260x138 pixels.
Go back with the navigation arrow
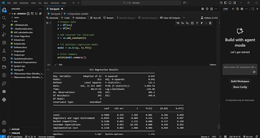[74, 3]
